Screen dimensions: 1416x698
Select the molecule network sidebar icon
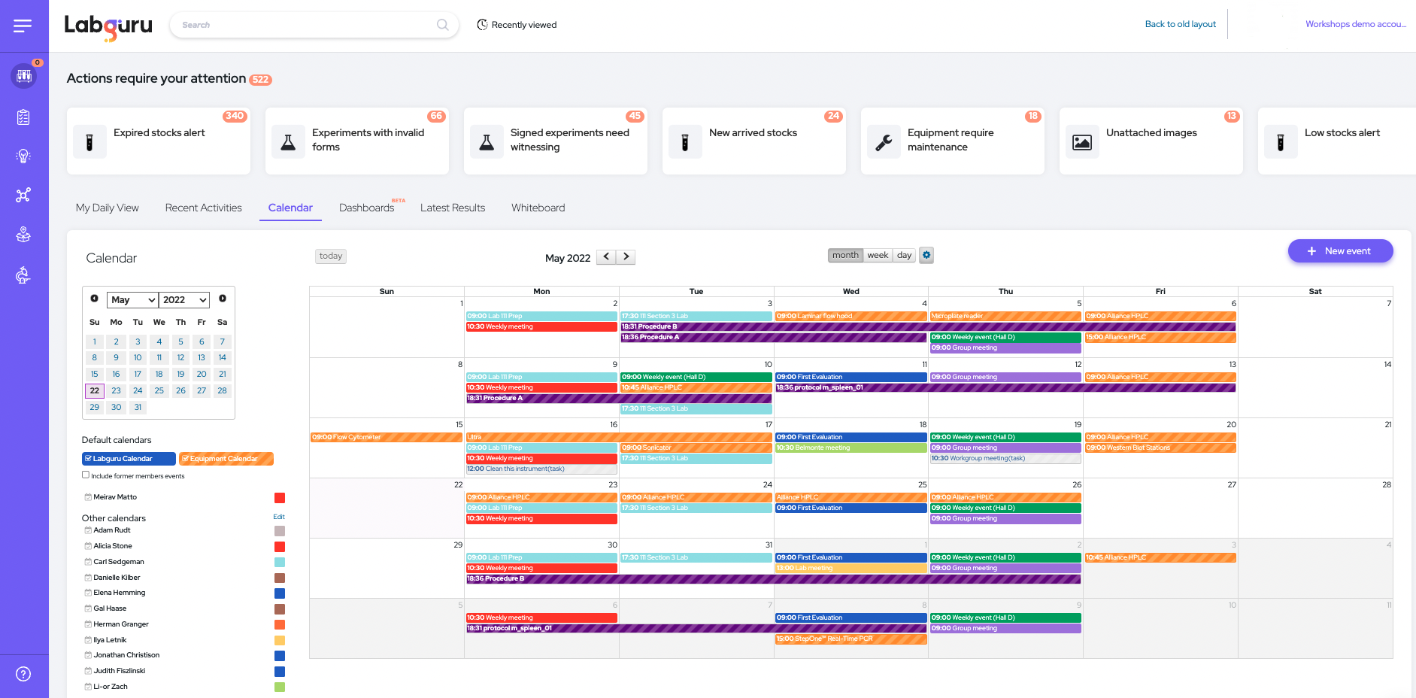click(x=23, y=196)
